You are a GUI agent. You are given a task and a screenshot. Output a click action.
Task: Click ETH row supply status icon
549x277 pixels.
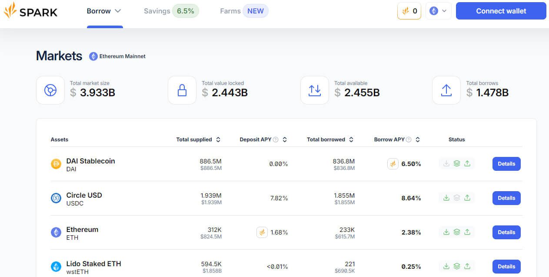(x=446, y=232)
